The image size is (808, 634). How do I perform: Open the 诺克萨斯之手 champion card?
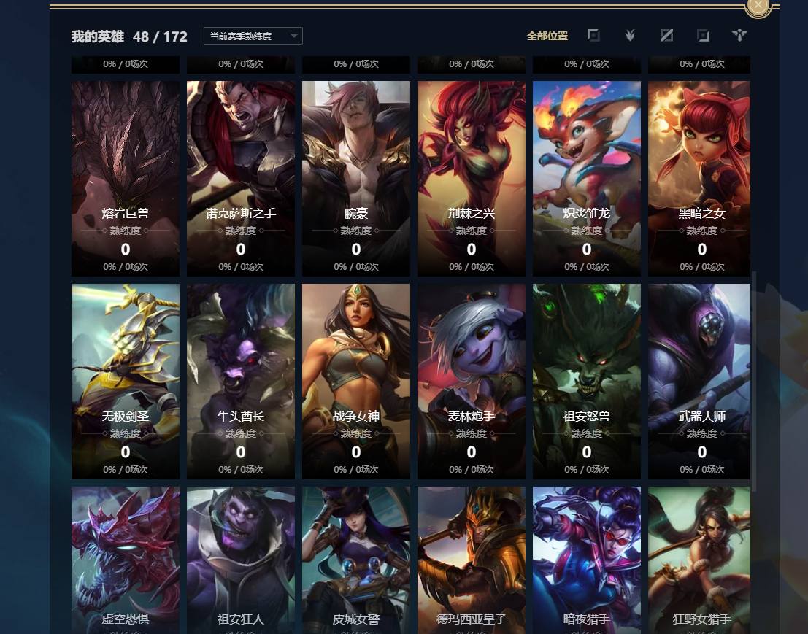click(241, 178)
